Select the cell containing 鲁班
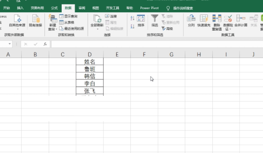 pos(90,69)
